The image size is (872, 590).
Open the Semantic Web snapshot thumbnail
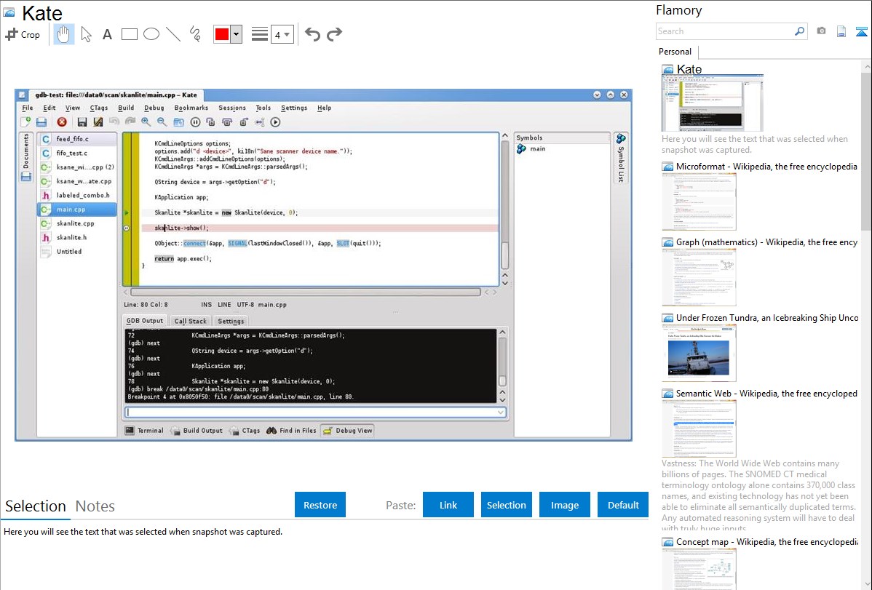(699, 428)
